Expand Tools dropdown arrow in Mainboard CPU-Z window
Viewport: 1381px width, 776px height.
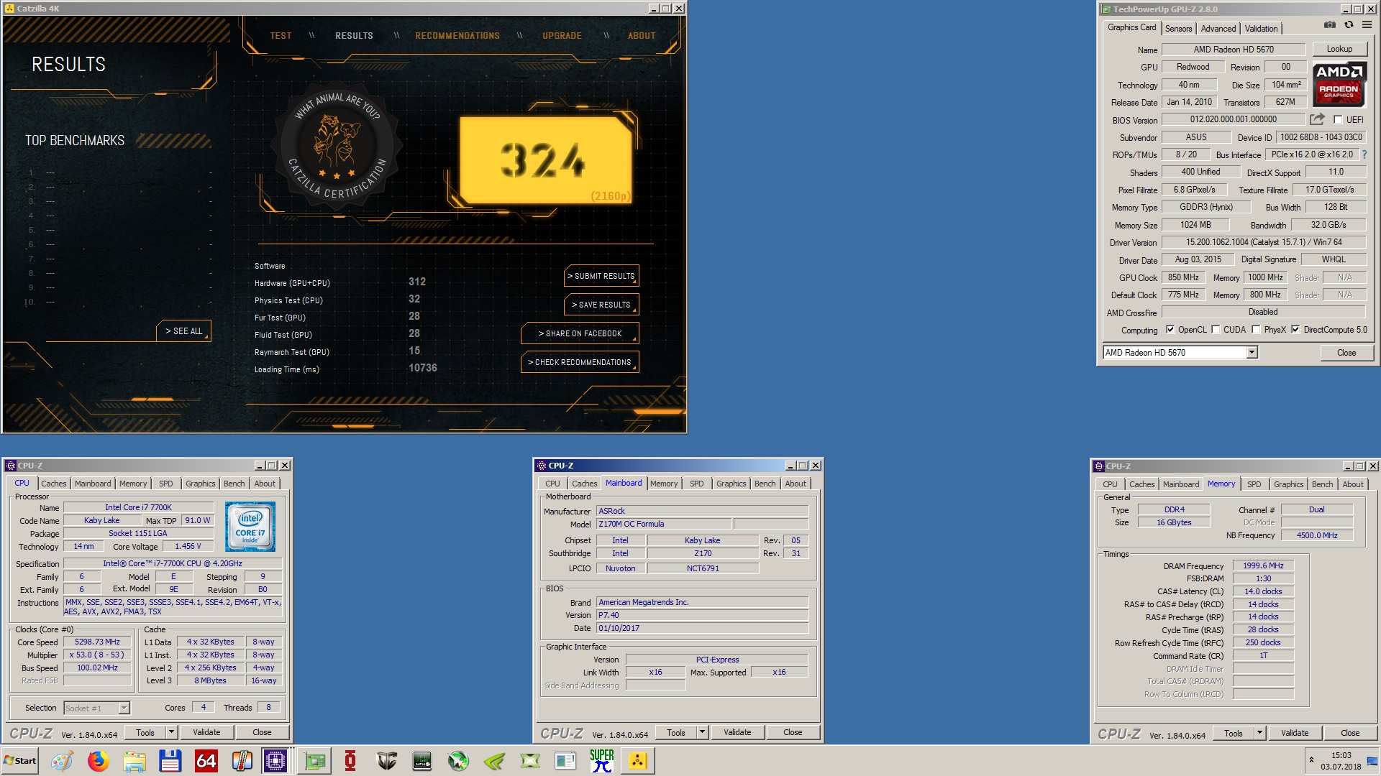tap(702, 732)
